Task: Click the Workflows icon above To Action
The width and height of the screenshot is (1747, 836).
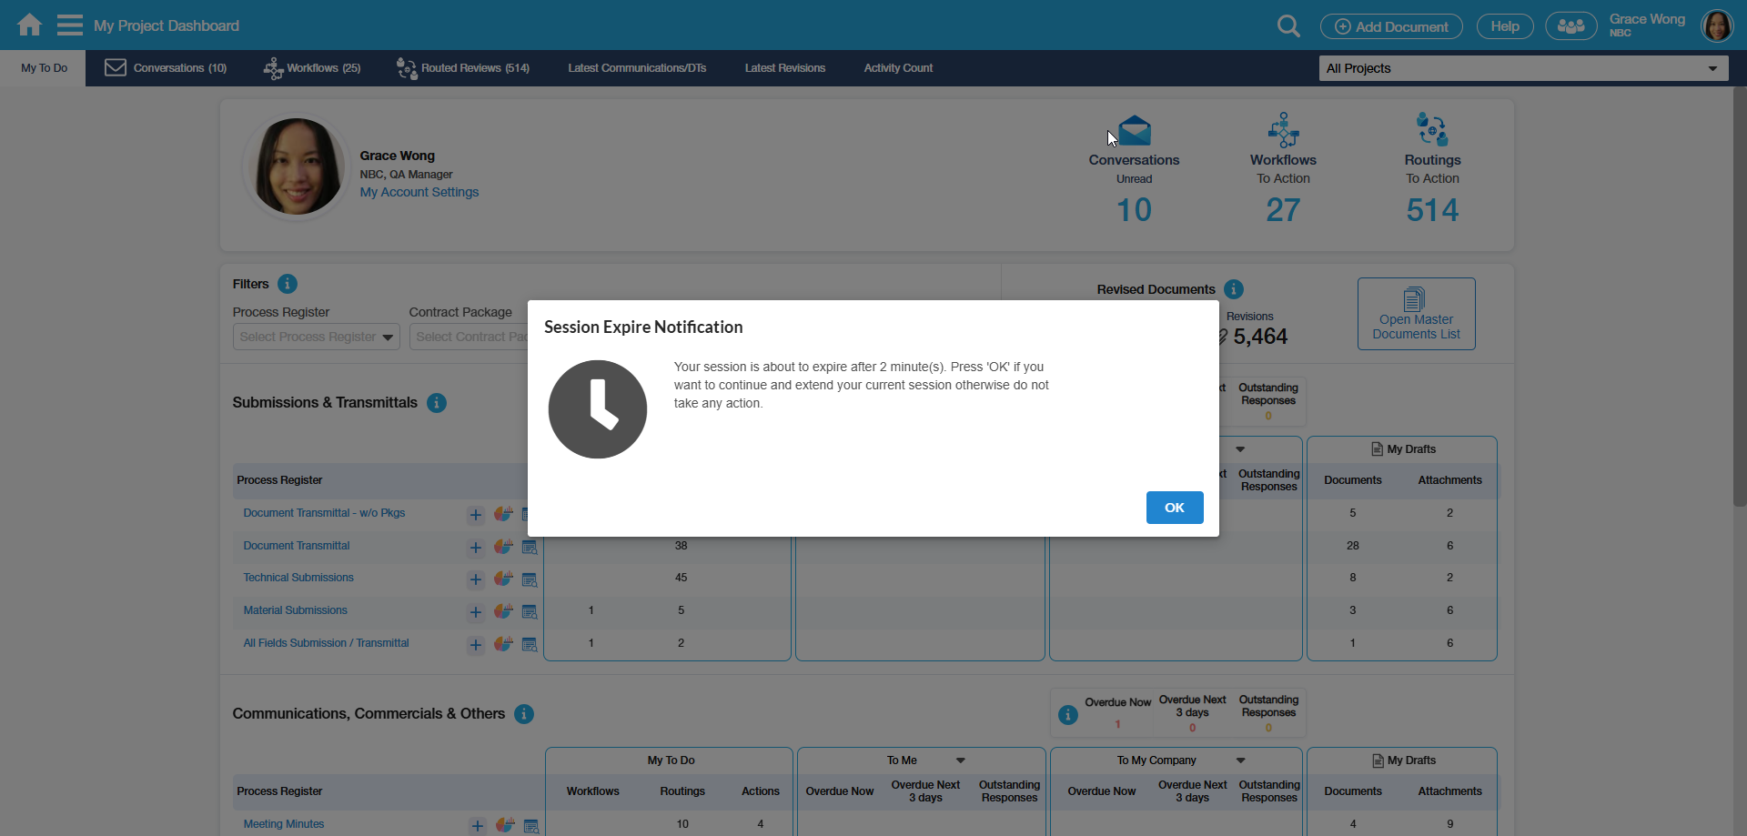Action: coord(1283,130)
